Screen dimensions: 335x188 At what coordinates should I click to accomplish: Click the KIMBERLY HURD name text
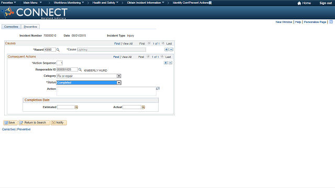coord(95,70)
